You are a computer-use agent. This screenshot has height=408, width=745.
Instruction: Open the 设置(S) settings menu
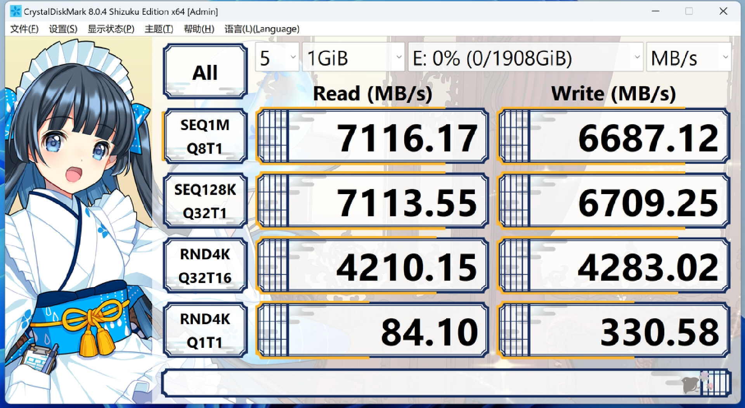point(63,29)
